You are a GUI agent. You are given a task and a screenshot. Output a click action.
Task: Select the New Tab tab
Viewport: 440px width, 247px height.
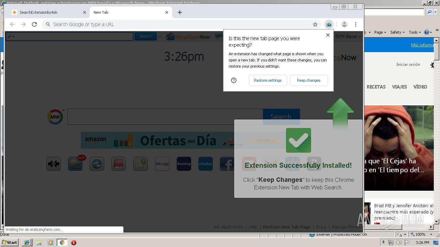(131, 12)
